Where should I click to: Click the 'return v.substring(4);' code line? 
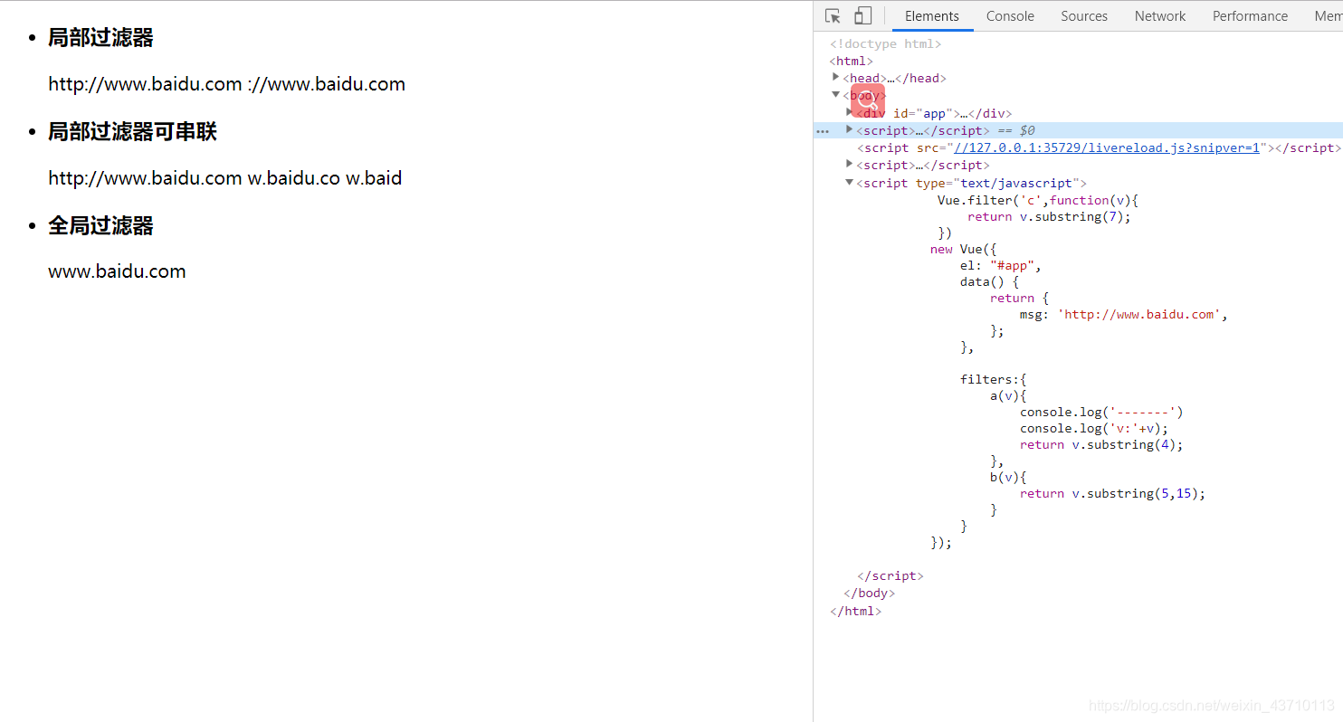1101,444
